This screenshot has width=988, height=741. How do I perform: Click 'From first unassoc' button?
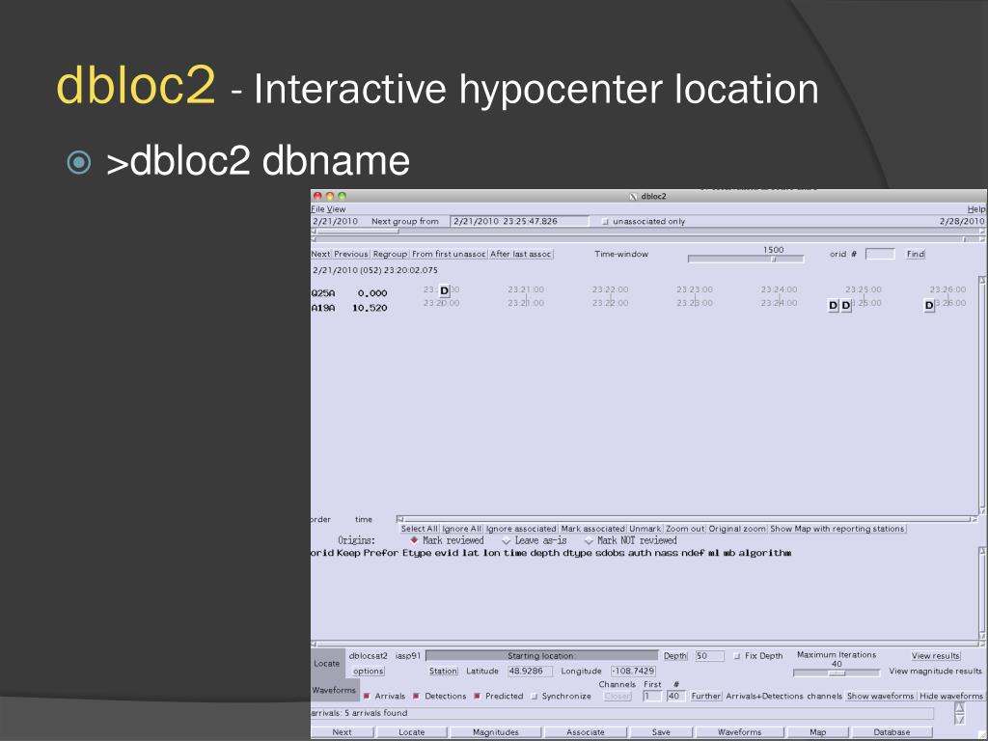tap(449, 254)
